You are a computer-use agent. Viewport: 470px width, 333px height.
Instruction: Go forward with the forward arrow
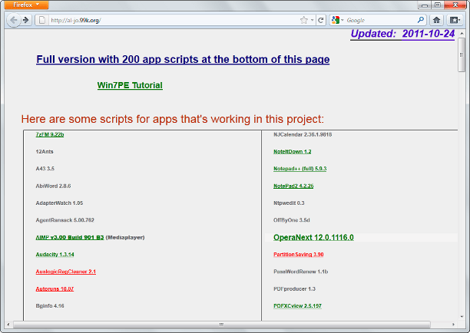(26, 20)
